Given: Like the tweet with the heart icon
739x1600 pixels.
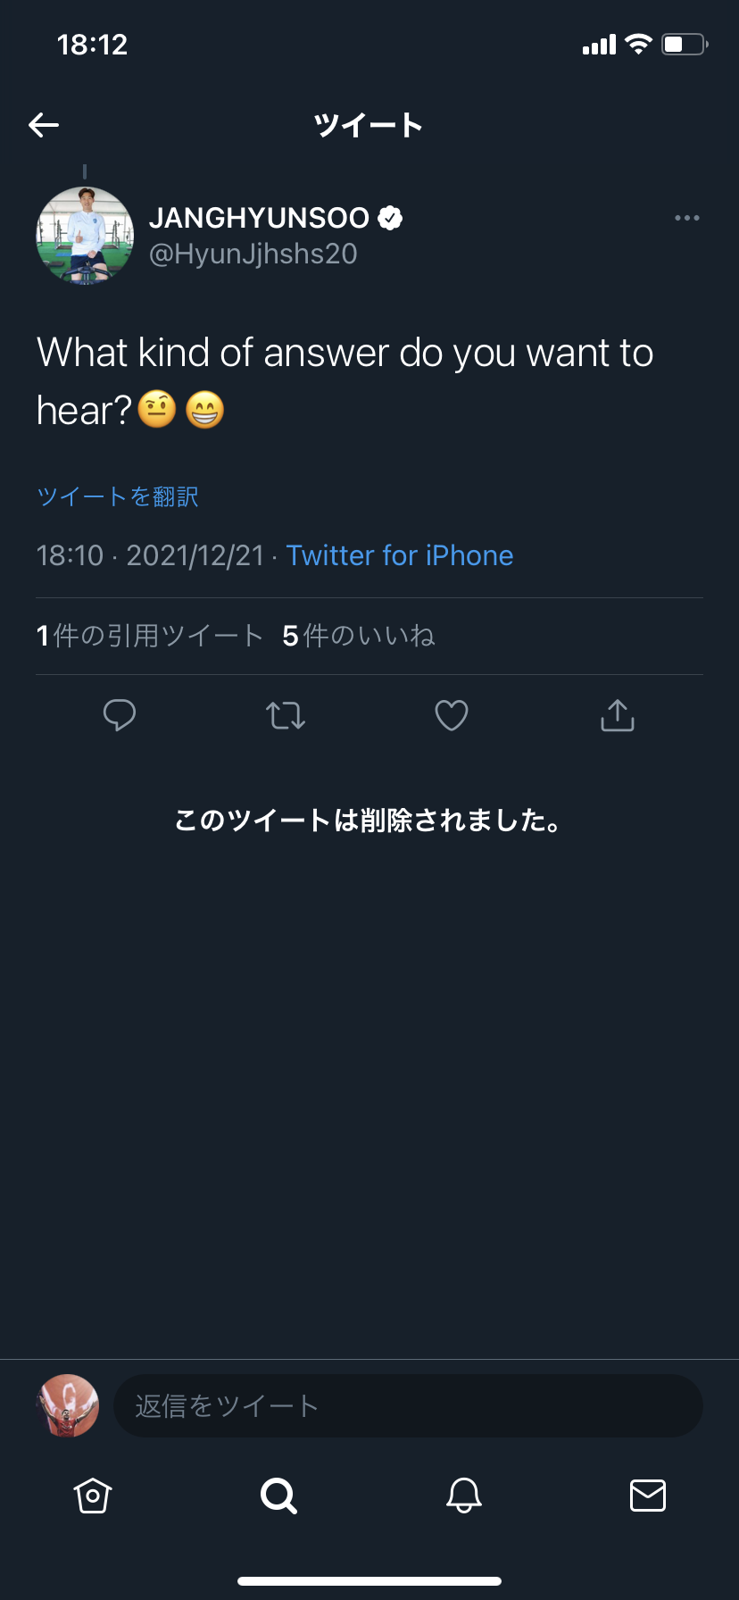Looking at the screenshot, I should (x=452, y=715).
